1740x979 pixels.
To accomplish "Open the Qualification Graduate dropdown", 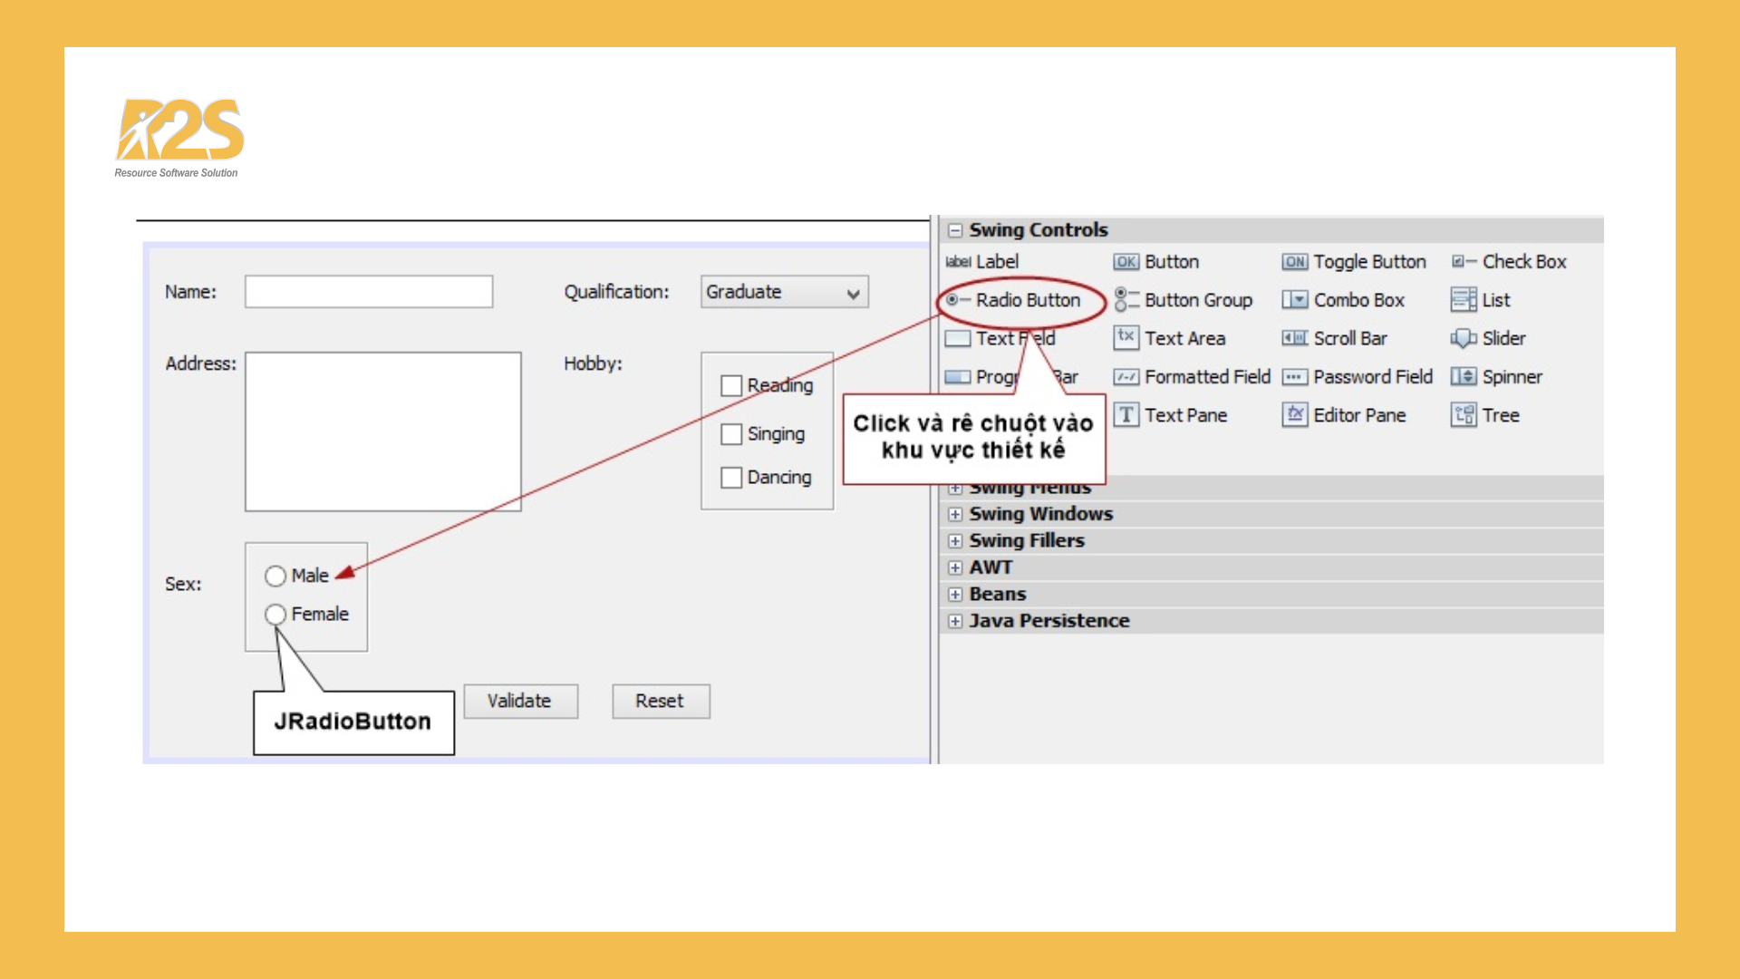I will pyautogui.click(x=852, y=293).
